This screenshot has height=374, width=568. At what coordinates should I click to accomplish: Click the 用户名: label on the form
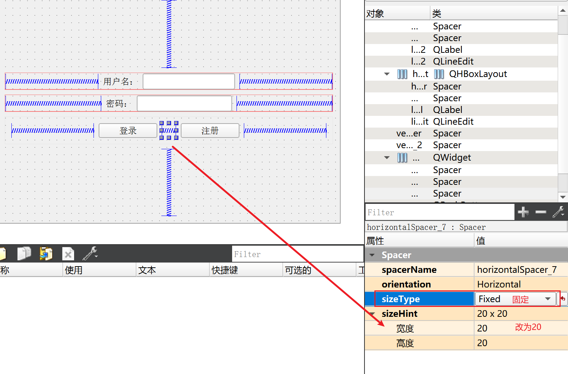(118, 81)
